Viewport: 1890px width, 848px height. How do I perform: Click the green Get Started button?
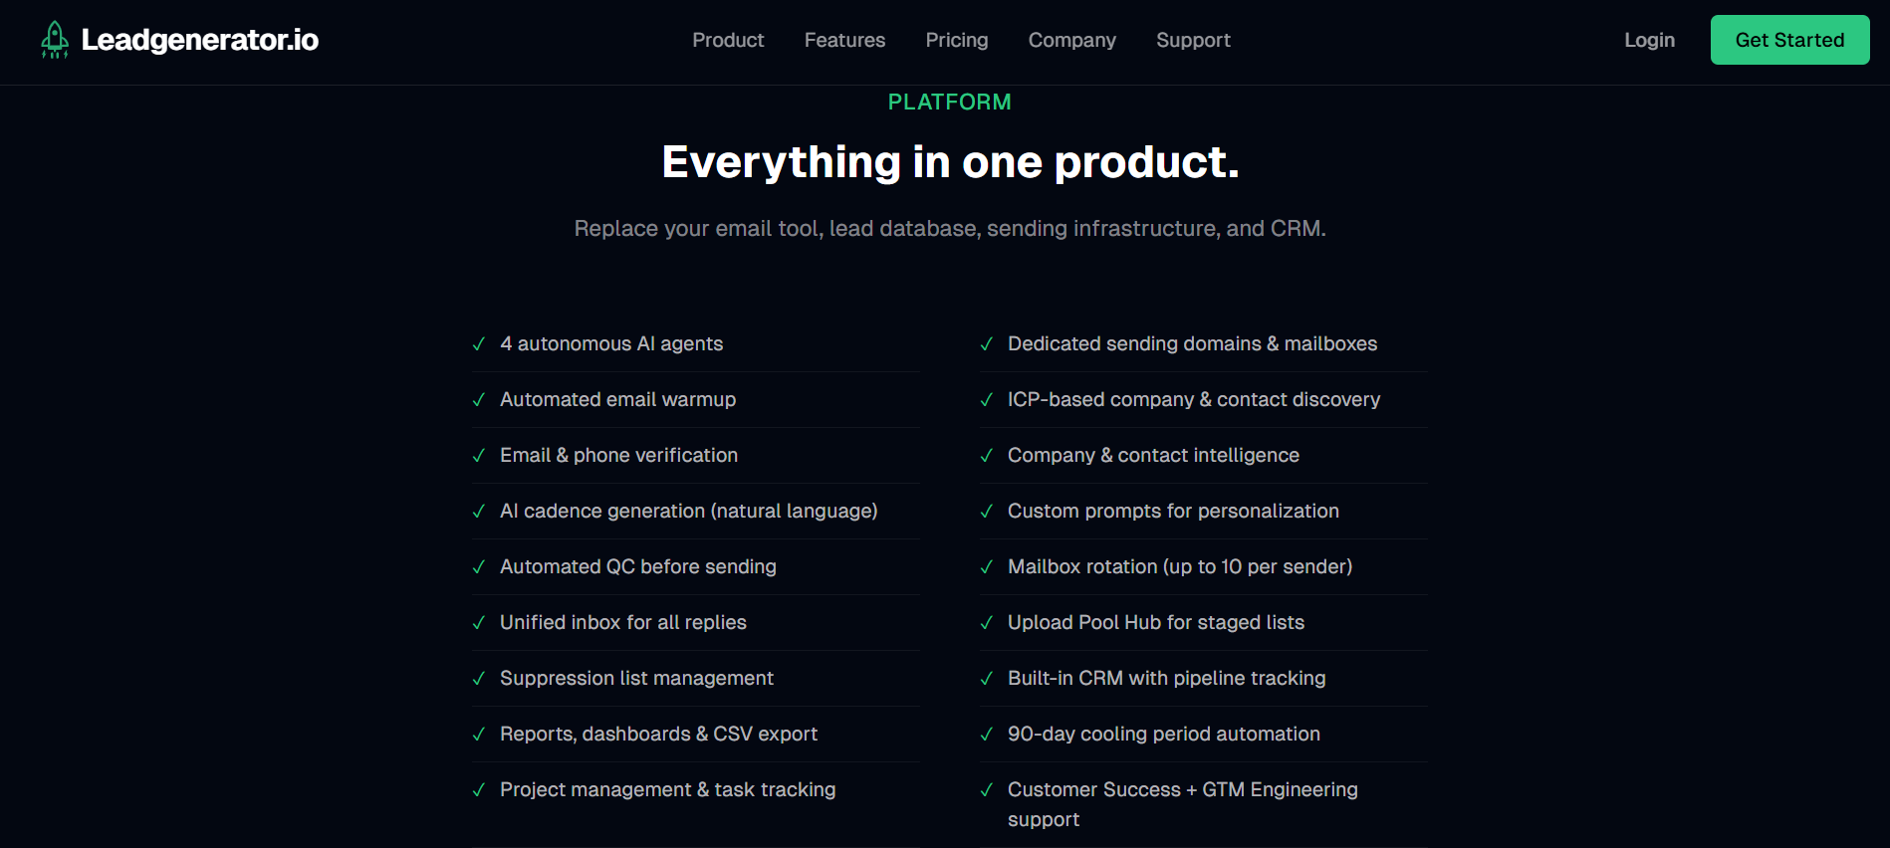[1789, 40]
